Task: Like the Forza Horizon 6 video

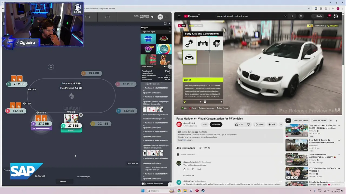Action: pos(239,124)
